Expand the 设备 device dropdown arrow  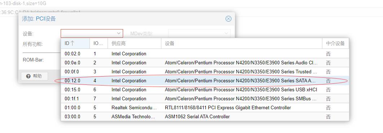(119, 33)
